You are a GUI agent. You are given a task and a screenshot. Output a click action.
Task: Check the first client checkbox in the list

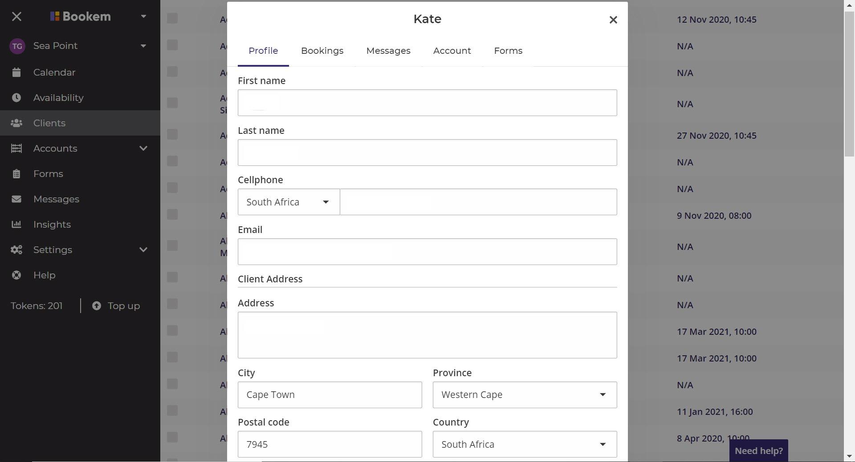click(x=172, y=18)
